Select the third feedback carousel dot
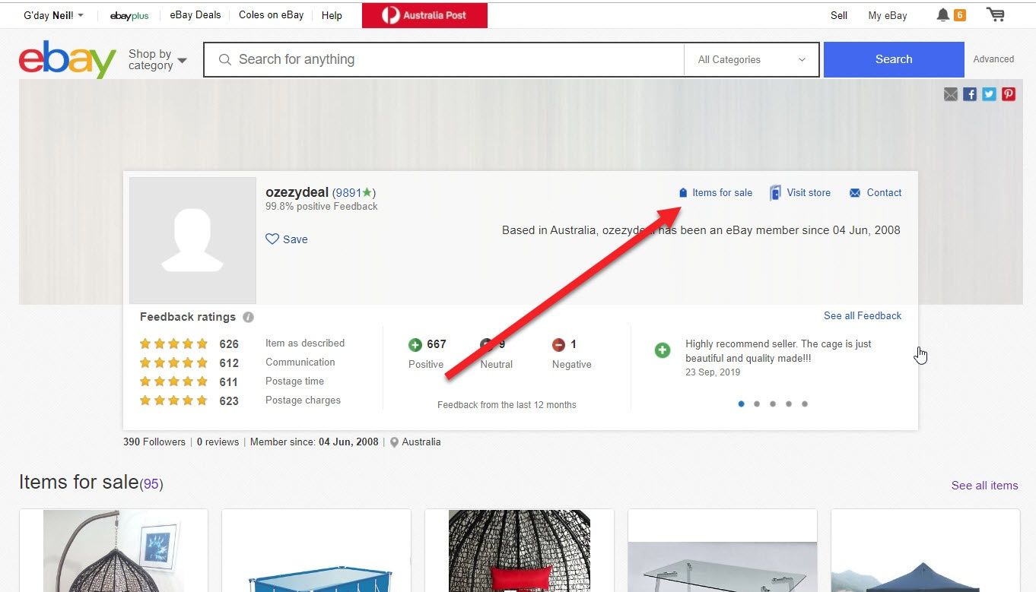This screenshot has height=592, width=1036. 773,404
